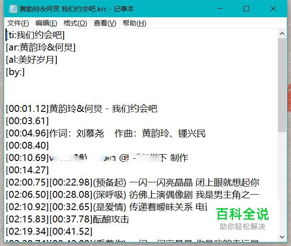Click the (是爱情) 传递着暧昧关系 lyric line
291x246 pixels.
pos(106,207)
